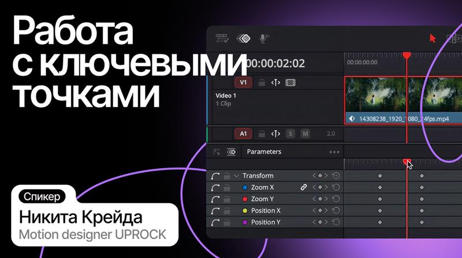Click the red color dot for Zoom Y

click(x=244, y=199)
